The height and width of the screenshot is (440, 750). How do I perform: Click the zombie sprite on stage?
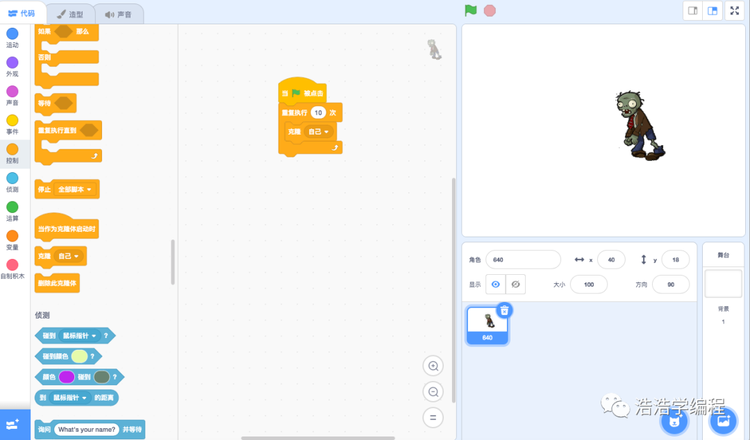(x=639, y=126)
